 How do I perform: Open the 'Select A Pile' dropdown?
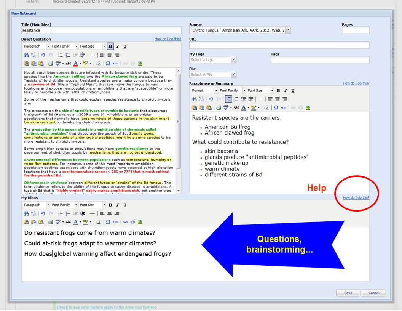click(234, 74)
